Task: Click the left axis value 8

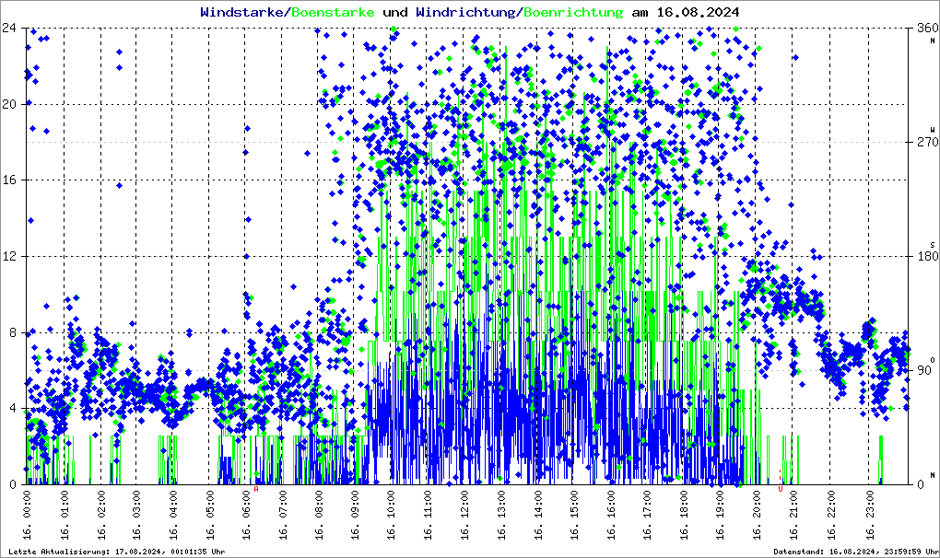Action: point(13,332)
